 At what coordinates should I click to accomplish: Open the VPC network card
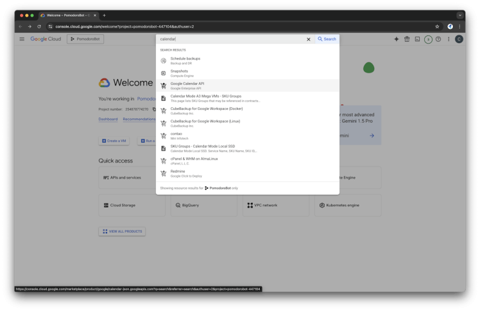tap(276, 205)
